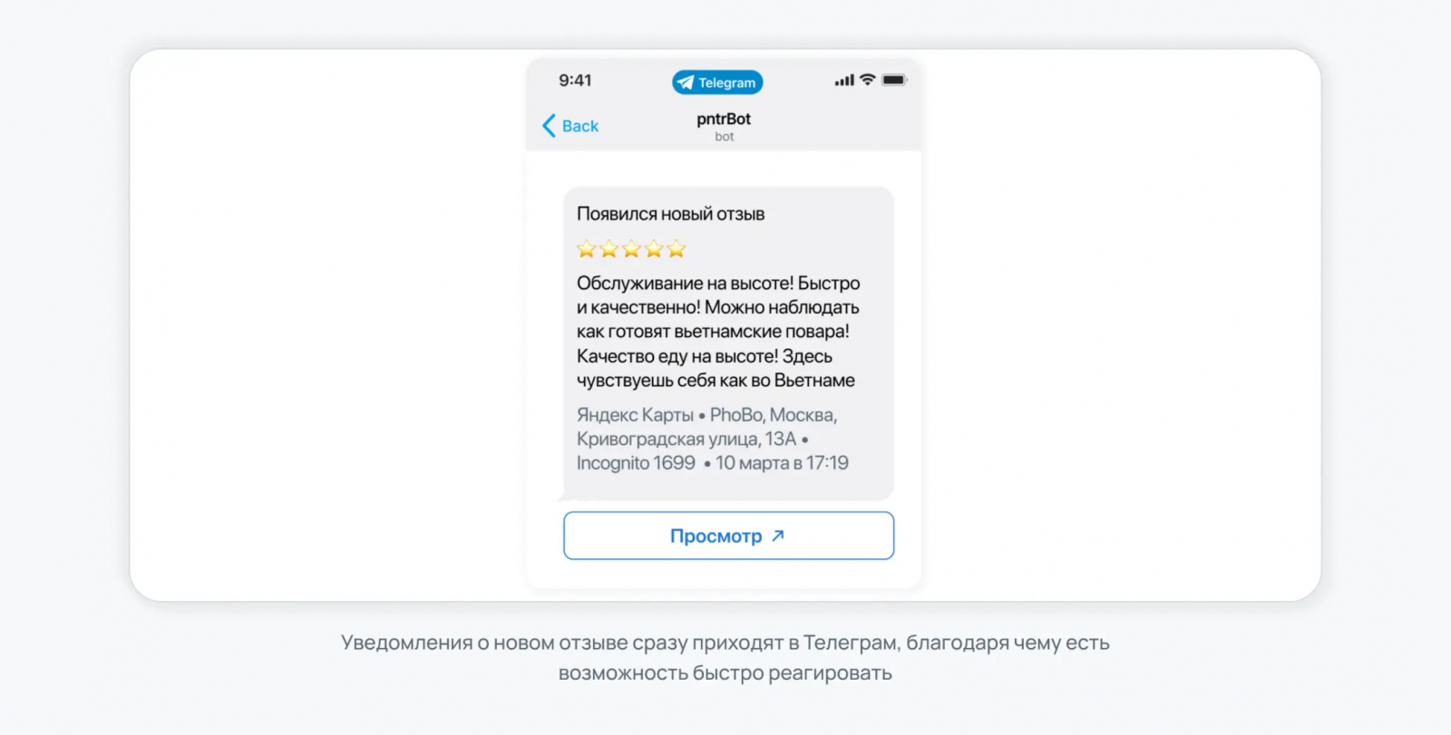Click the battery indicator icon

894,80
